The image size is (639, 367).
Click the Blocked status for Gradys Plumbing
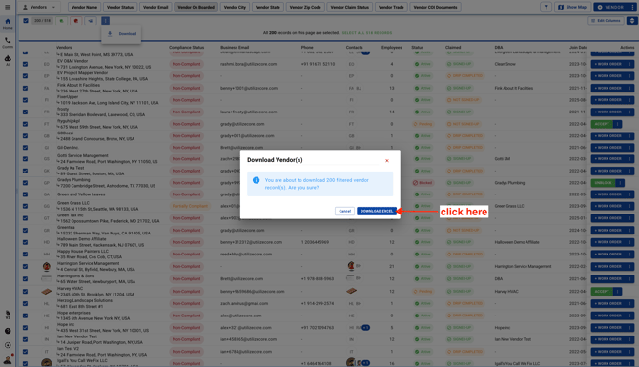tap(423, 183)
